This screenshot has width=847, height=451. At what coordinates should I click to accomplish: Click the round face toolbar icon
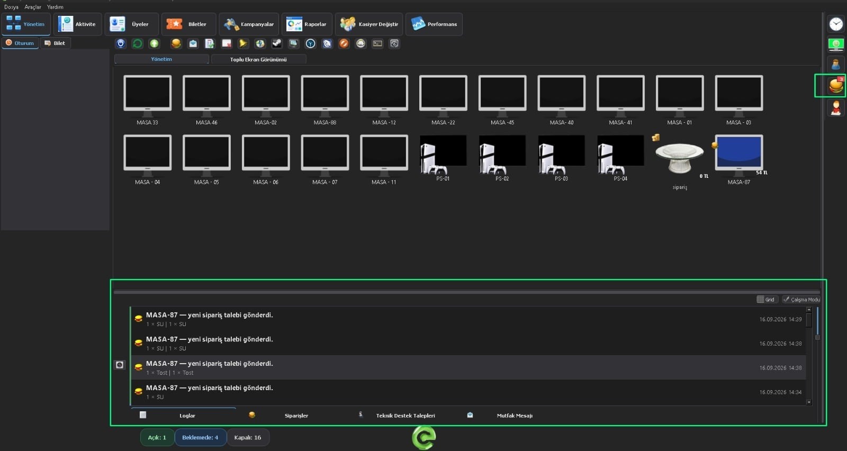361,43
